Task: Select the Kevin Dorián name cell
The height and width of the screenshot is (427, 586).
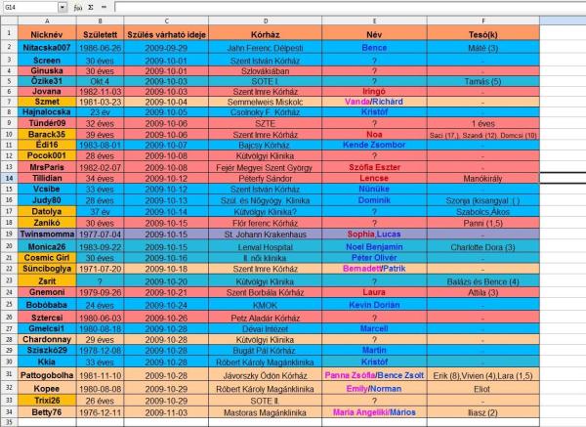Action: click(374, 304)
